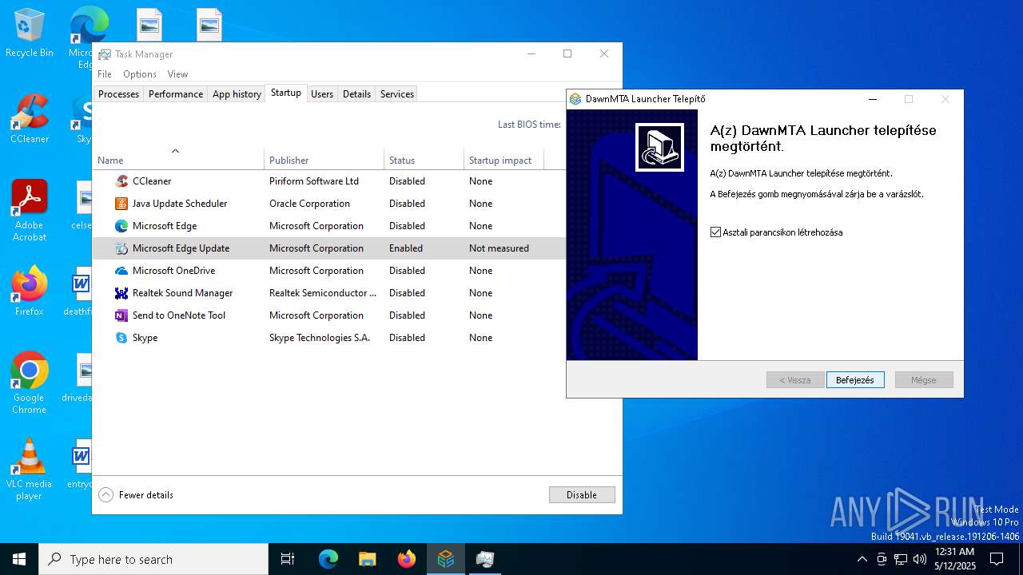1023x575 pixels.
Task: Select the Skype startup row name
Action: point(145,338)
